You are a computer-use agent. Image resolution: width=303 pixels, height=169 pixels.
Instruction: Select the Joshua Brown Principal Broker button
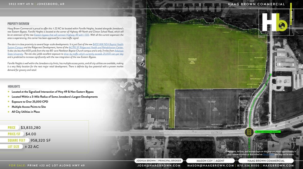point(159,161)
